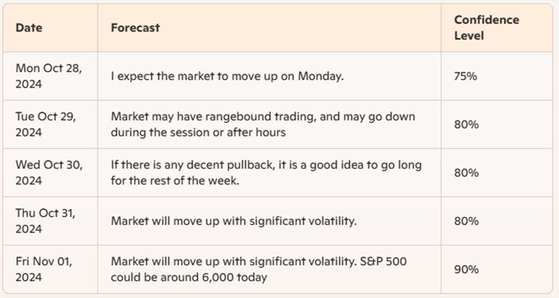Click the 90% confidence value
Image resolution: width=559 pixels, height=298 pixels.
[x=467, y=270]
